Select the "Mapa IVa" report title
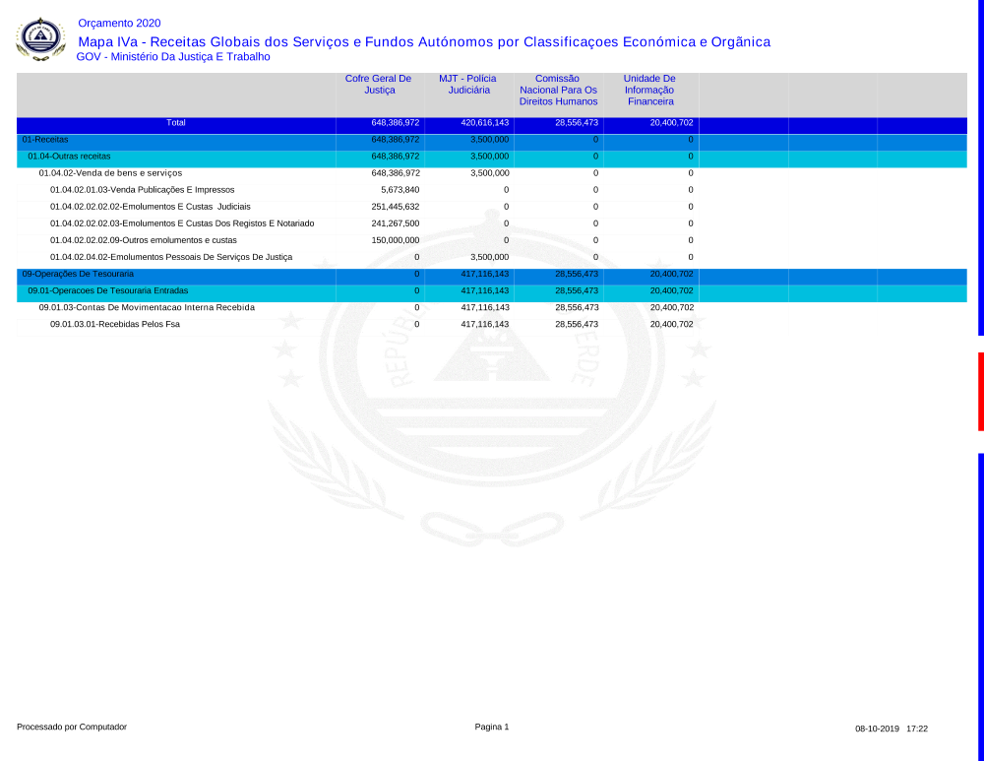 coord(423,41)
